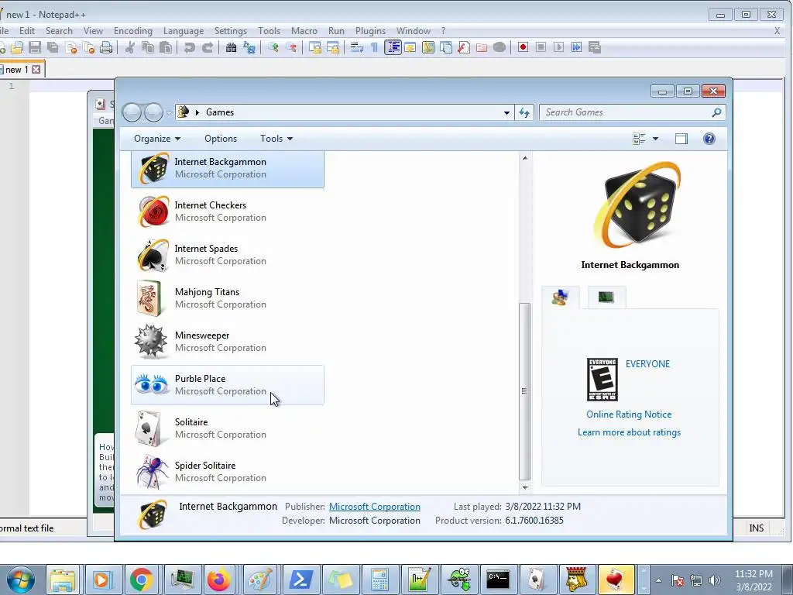793x595 pixels.
Task: Expand the Games address bar dropdown arrow
Action: [506, 113]
